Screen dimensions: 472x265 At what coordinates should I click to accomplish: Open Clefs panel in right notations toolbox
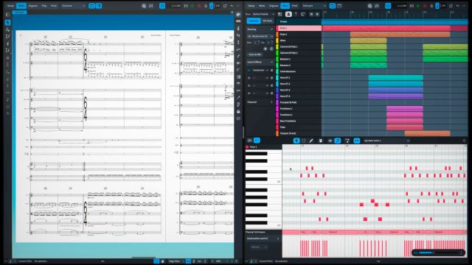coord(238,29)
